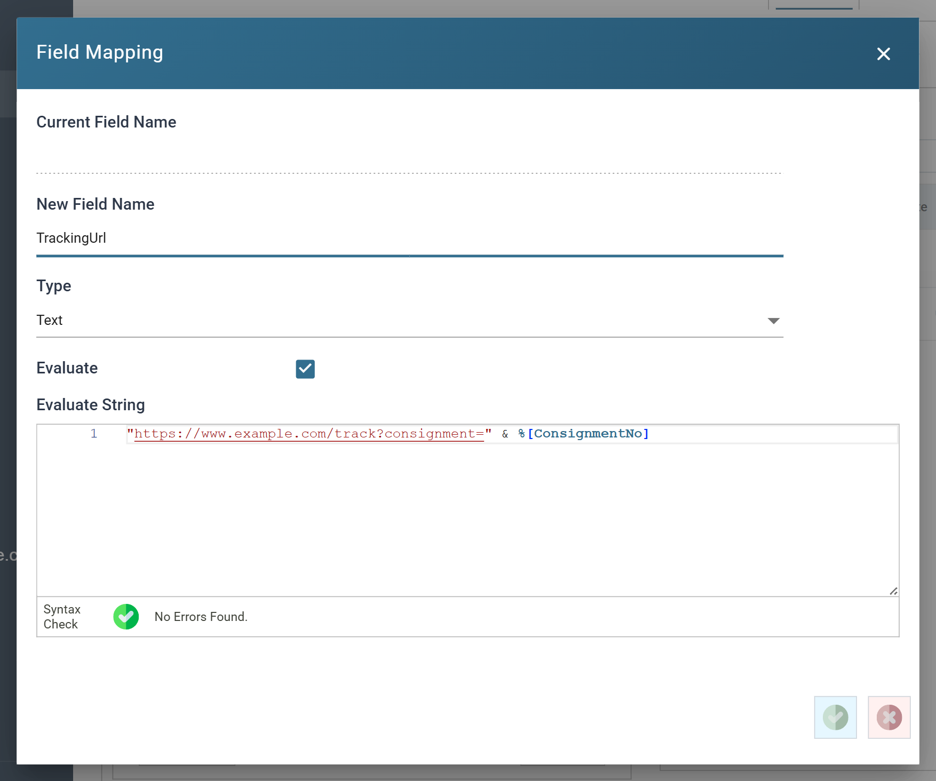Viewport: 936px width, 781px height.
Task: Click the No Errors Found message
Action: [x=201, y=617]
